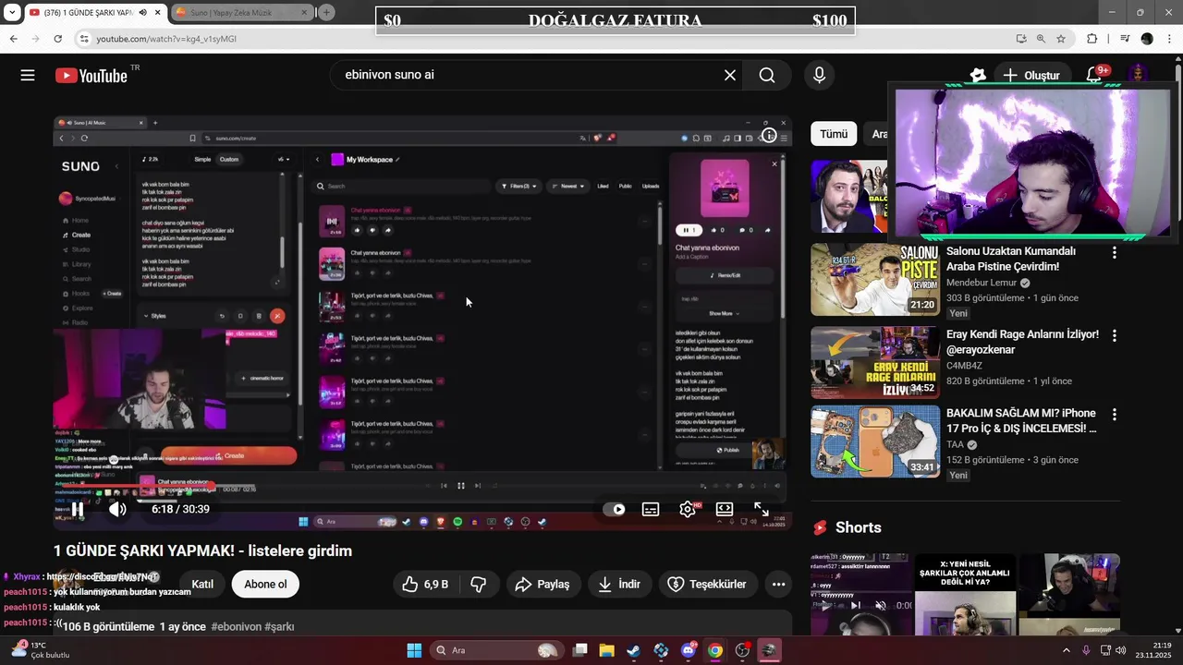Download the video with İndir

pyautogui.click(x=619, y=584)
